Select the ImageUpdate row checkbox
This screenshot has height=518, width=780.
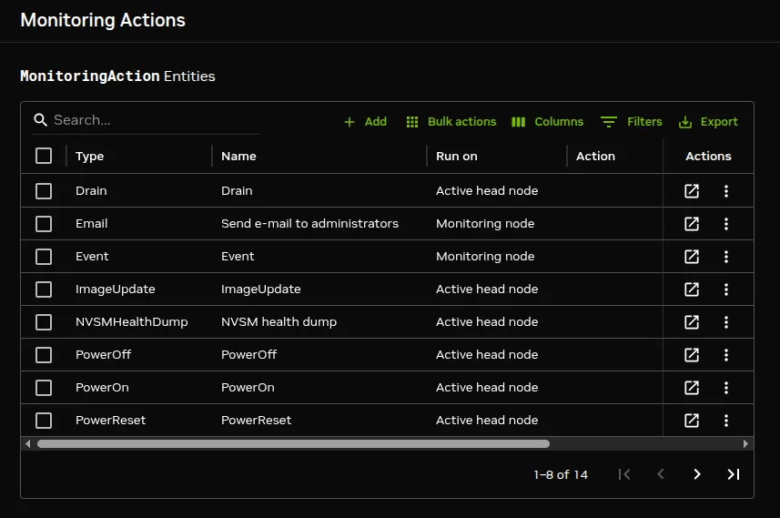pos(44,289)
